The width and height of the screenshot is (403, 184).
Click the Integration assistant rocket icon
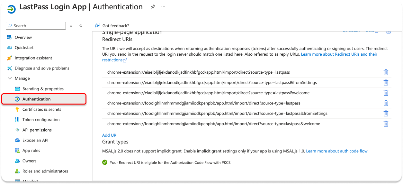(9, 58)
